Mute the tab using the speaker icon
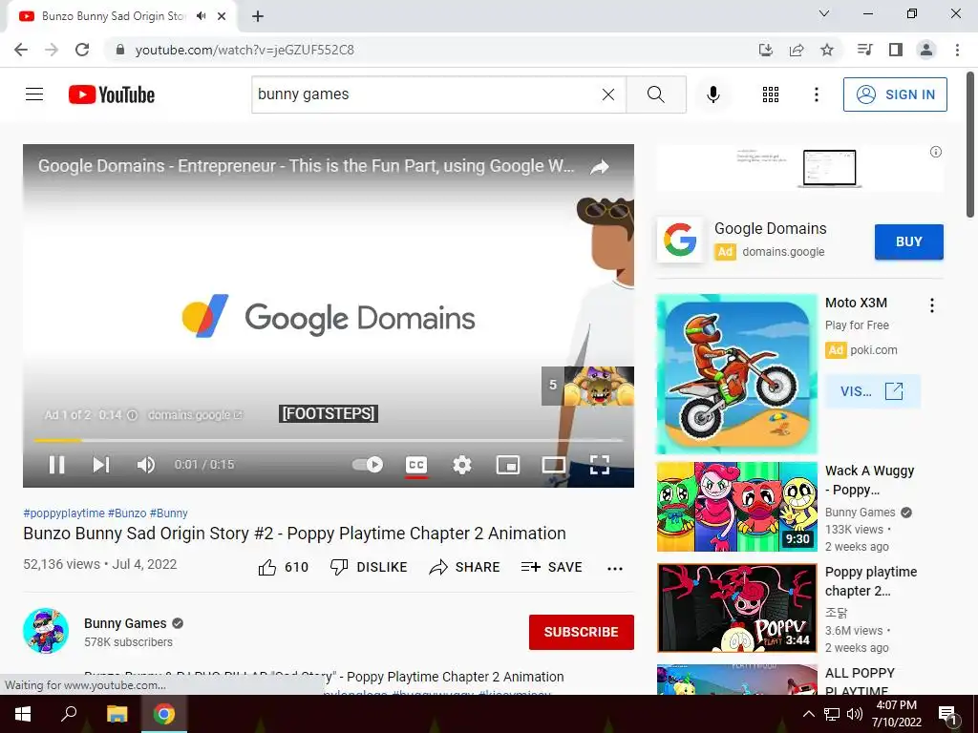Screen dimensions: 978x733 [201, 16]
